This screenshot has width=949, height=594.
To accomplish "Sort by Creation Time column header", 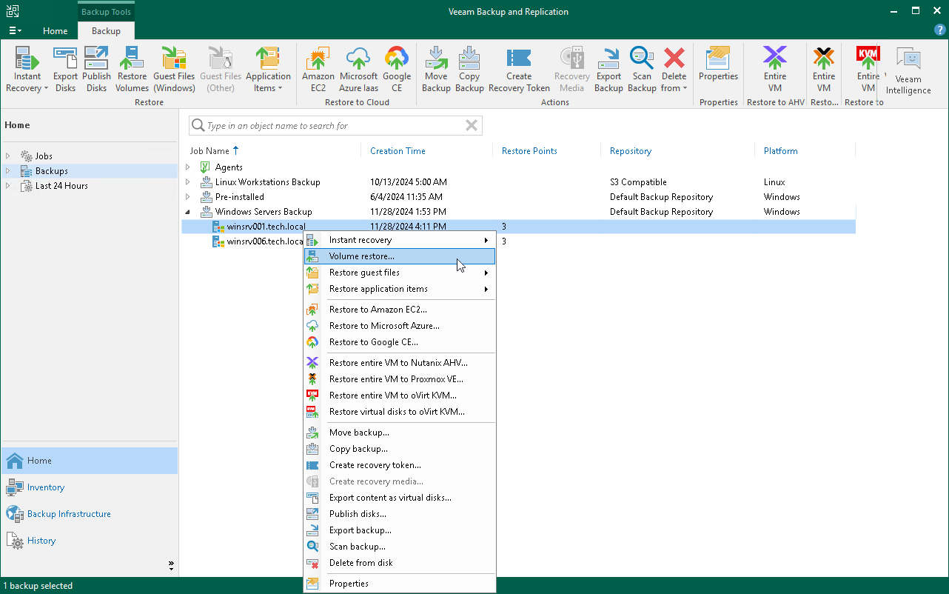I will pyautogui.click(x=398, y=151).
